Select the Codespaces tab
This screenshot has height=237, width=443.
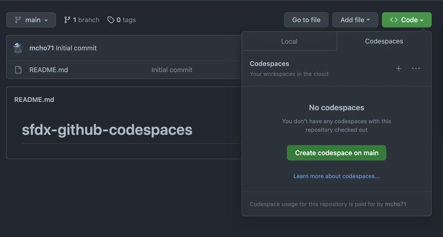pyautogui.click(x=384, y=41)
